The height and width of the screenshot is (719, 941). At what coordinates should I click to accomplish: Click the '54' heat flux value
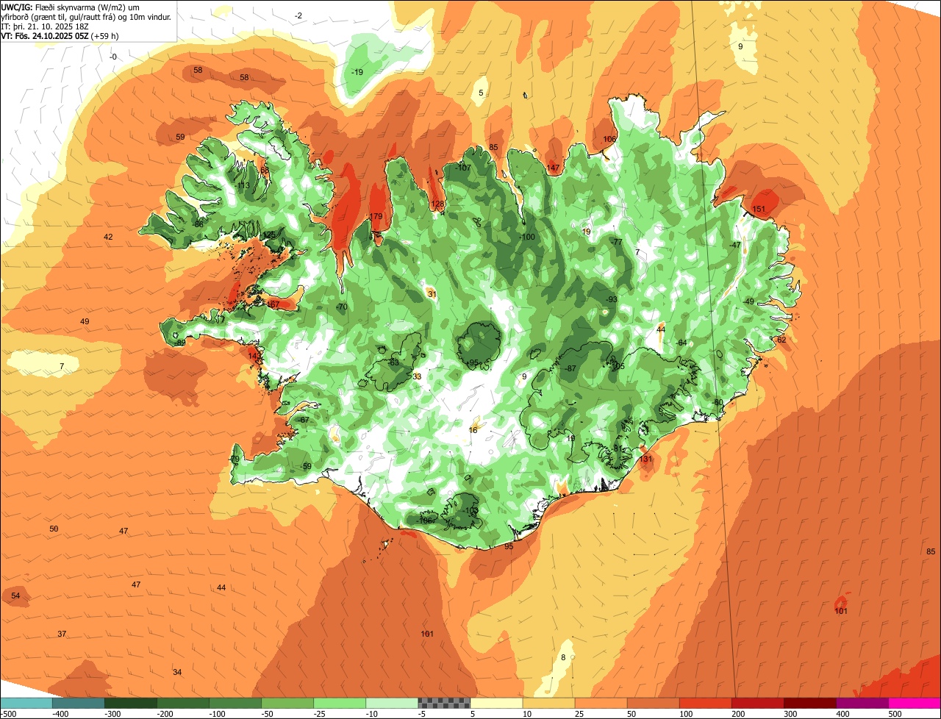[15, 596]
